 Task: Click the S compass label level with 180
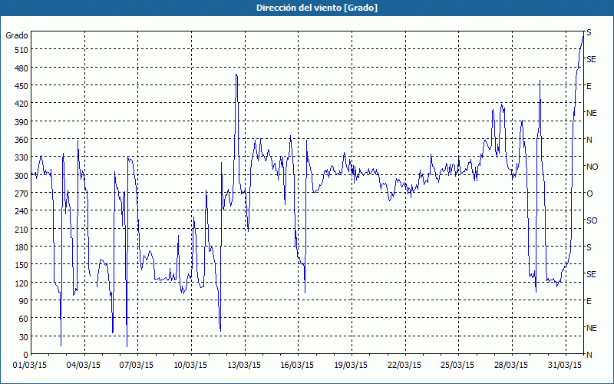click(589, 247)
